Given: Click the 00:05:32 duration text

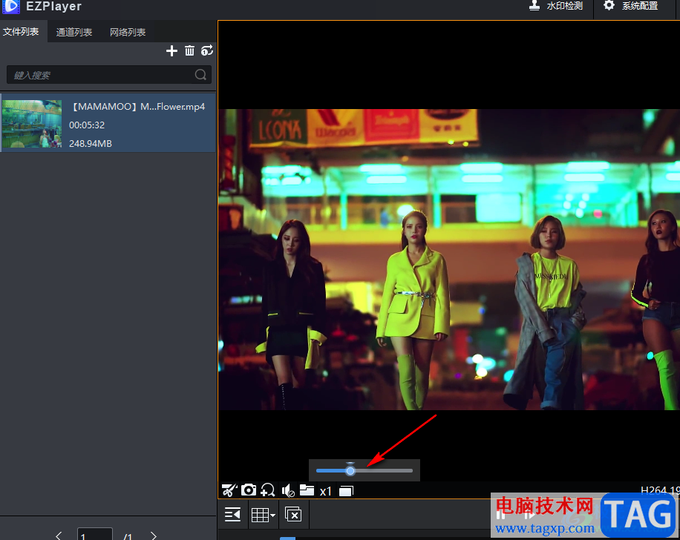Looking at the screenshot, I should click(87, 125).
